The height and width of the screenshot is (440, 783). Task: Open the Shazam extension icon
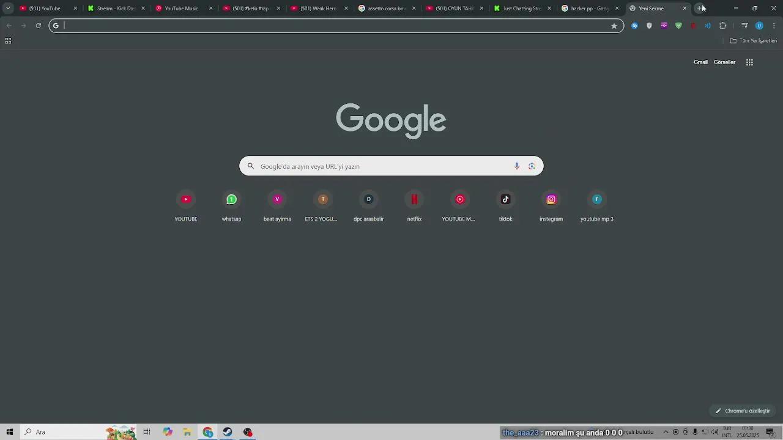[634, 26]
